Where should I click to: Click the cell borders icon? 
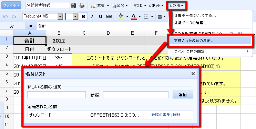(x=146, y=16)
